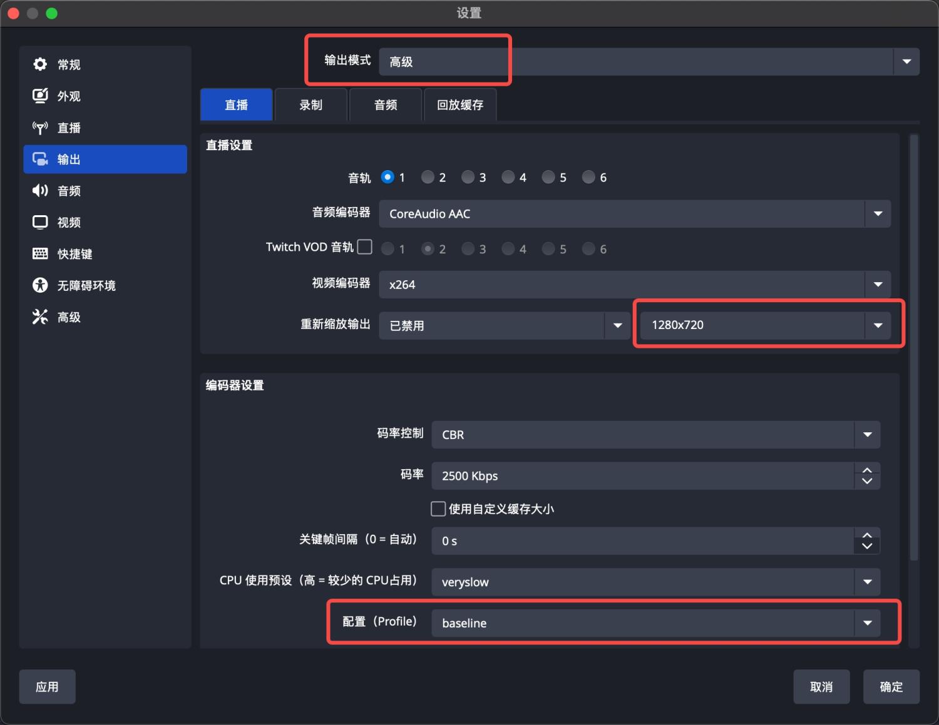This screenshot has width=939, height=725.
Task: Click the 关键帧间隔 input field
Action: (626, 540)
